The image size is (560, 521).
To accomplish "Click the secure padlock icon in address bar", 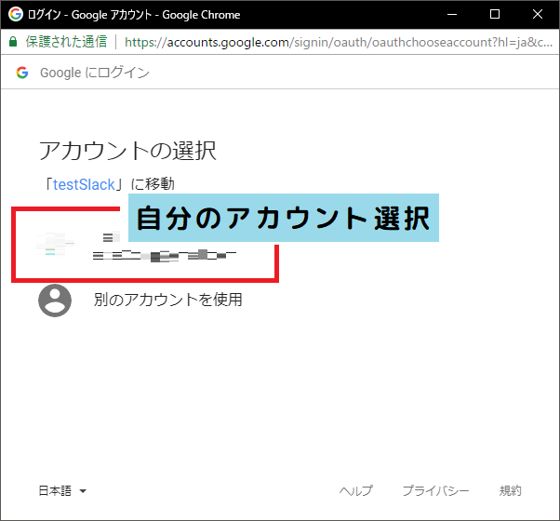I will point(13,42).
